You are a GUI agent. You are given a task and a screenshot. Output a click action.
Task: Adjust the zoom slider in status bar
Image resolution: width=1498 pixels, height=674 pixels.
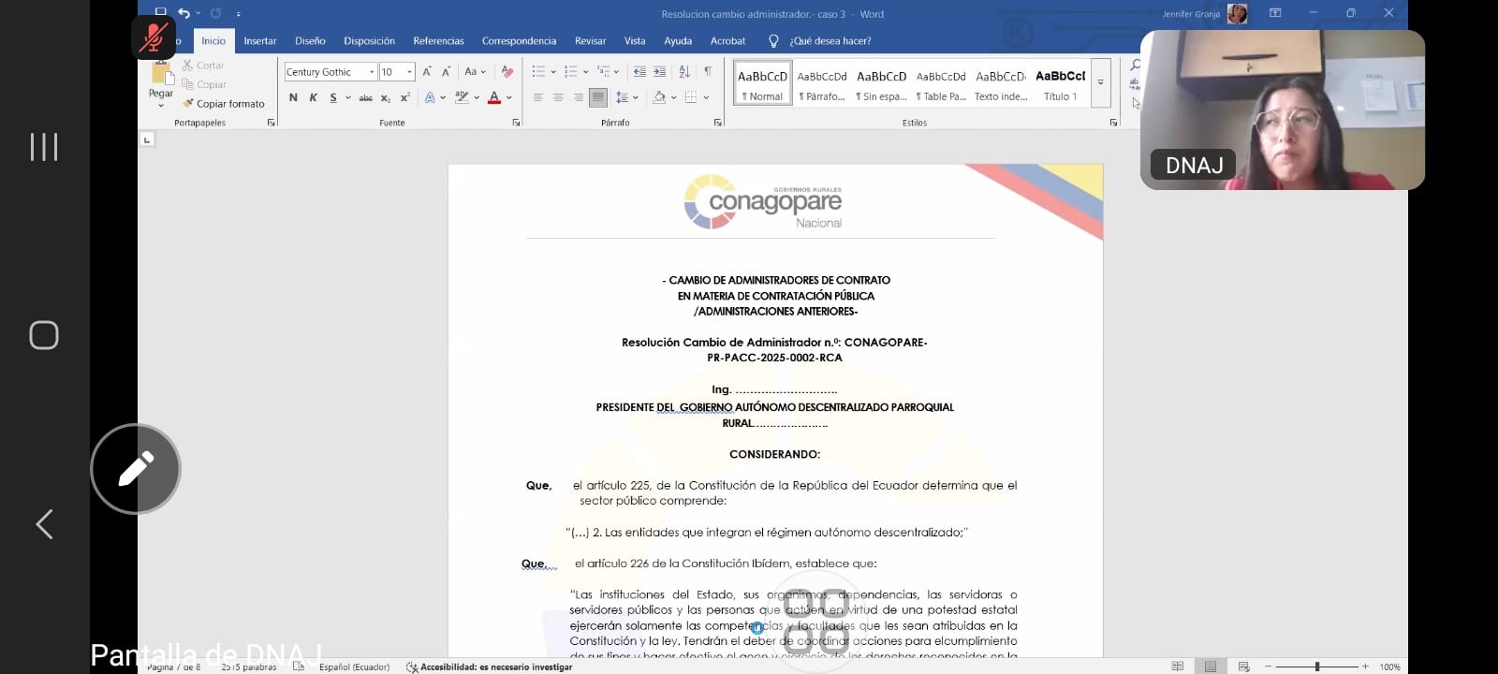click(1316, 667)
